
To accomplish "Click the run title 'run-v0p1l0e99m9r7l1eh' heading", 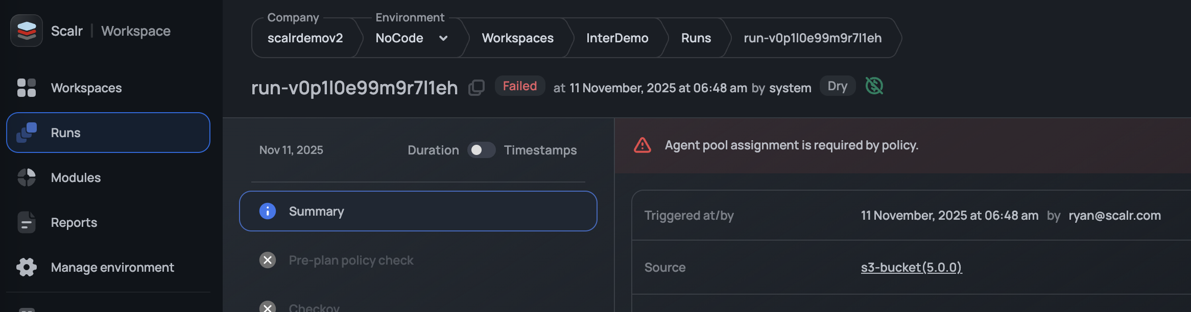I will (x=354, y=88).
